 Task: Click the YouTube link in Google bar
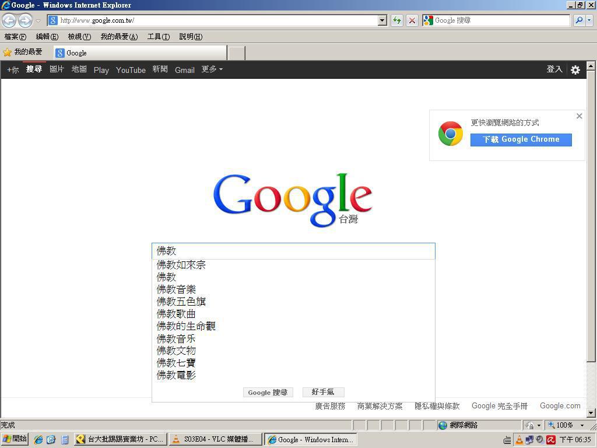click(x=131, y=70)
